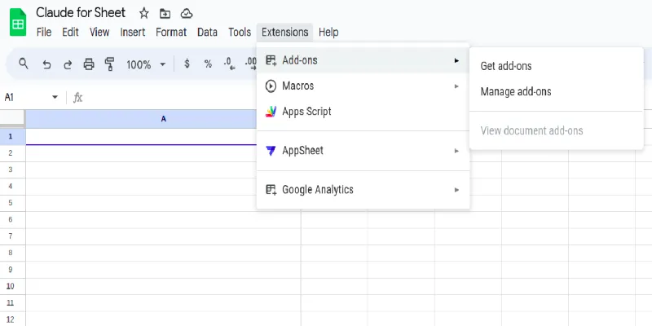The height and width of the screenshot is (326, 652).
Task: Choose the AppSheet menu entry text
Action: pos(302,151)
